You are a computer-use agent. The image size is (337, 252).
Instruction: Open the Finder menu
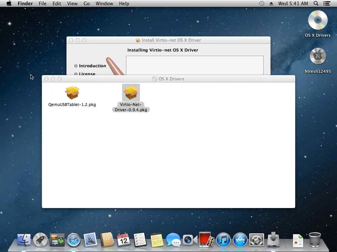click(x=25, y=3)
